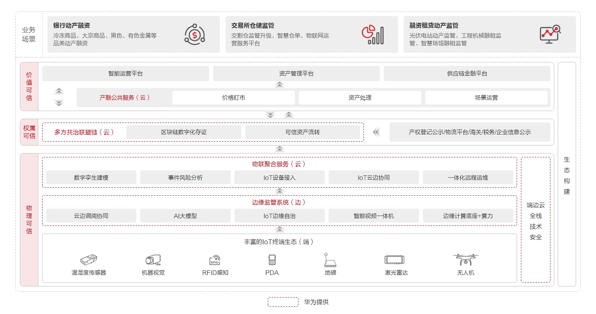Click the up arrow above 物联聚合服务
Screen dimensions: 596x314
(280, 149)
